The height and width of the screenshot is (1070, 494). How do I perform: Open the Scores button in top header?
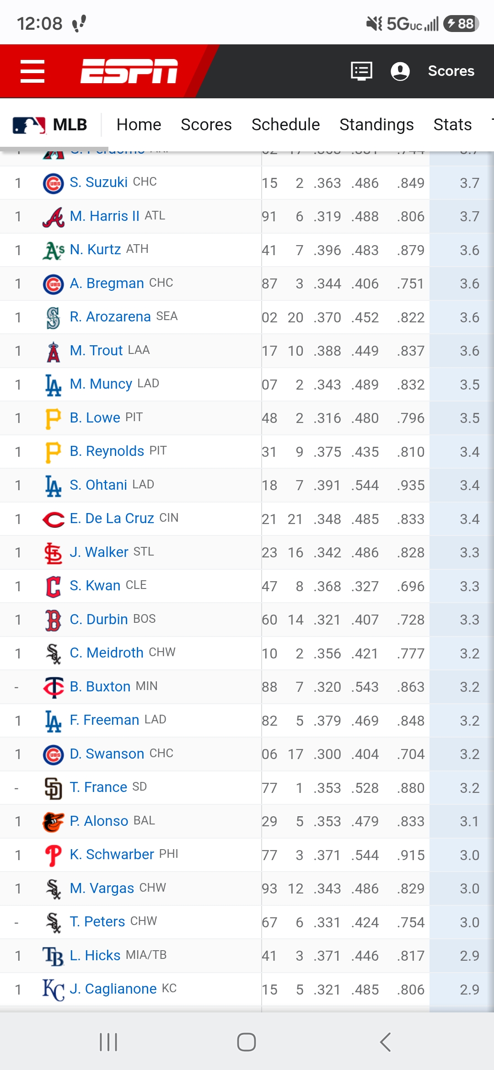point(451,71)
